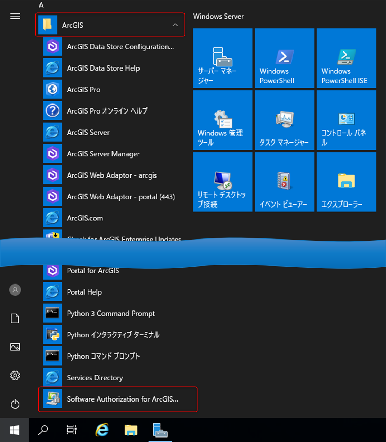Open the コントロール パネル tile
This screenshot has height=442, width=386.
(347, 120)
